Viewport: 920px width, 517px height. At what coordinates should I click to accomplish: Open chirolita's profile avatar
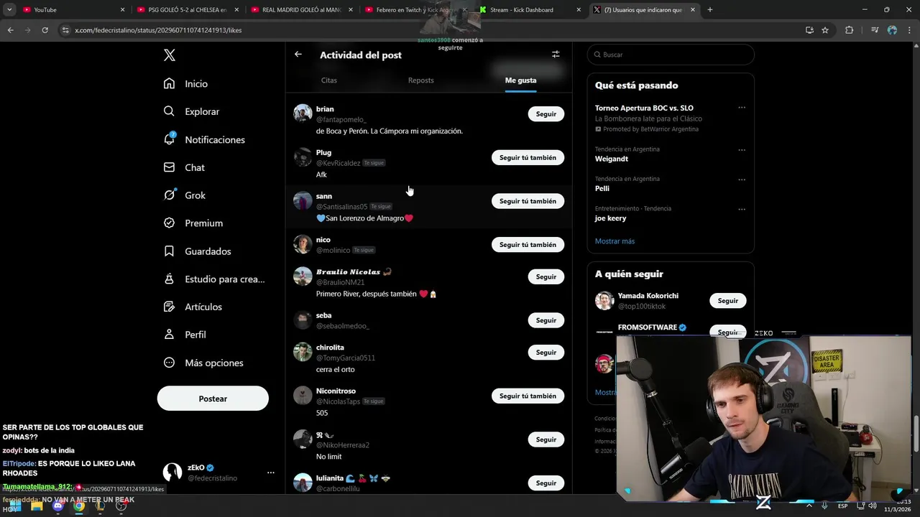pos(303,352)
